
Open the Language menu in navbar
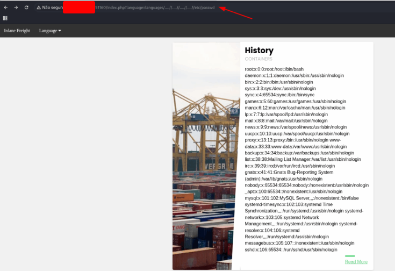coord(49,31)
